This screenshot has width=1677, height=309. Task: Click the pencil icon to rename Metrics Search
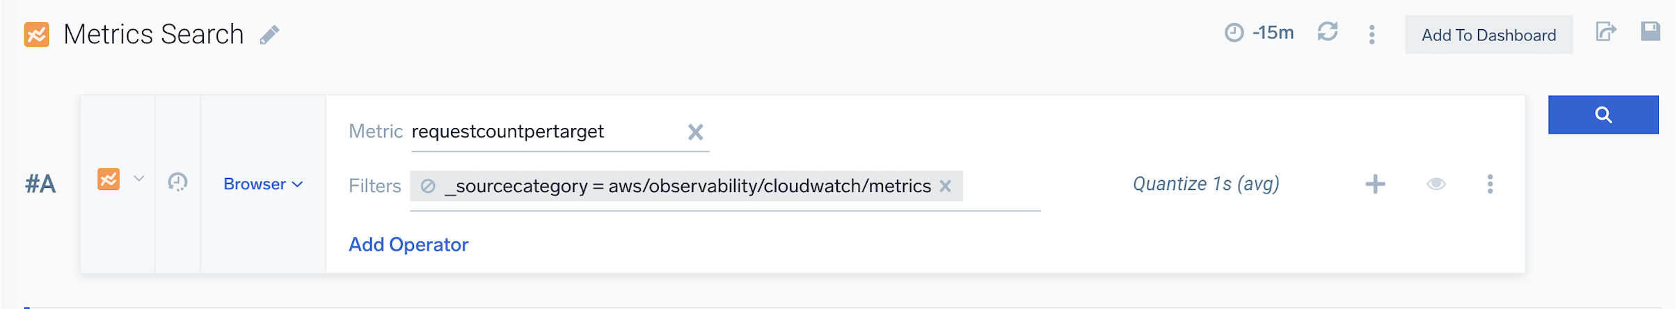[269, 35]
